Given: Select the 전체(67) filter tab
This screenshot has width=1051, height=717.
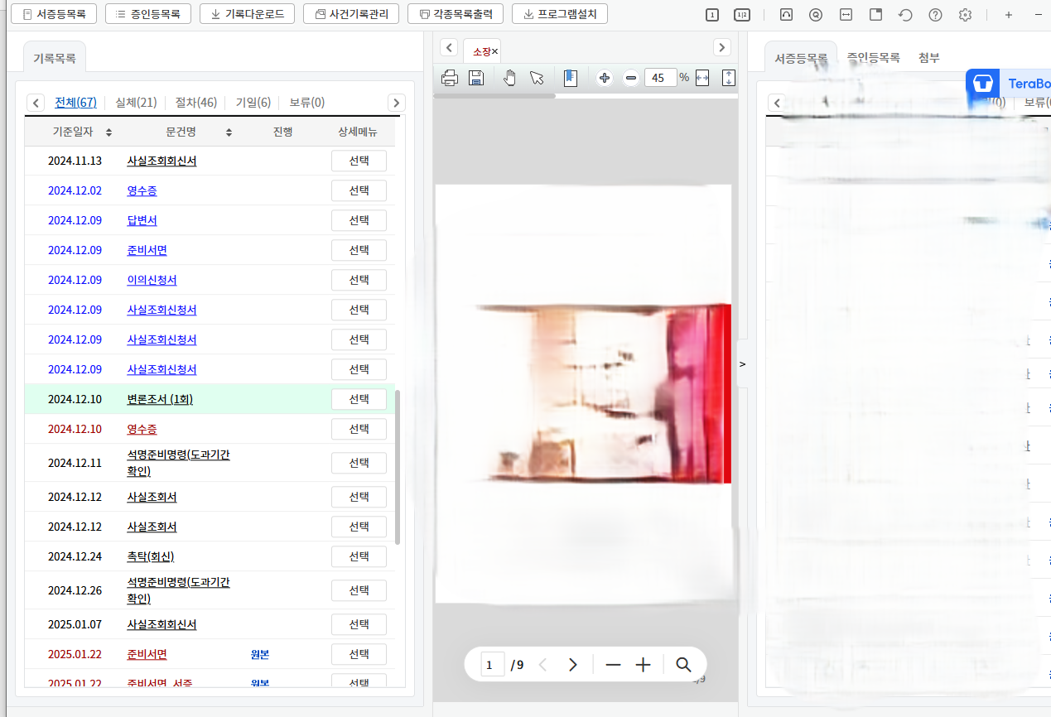Looking at the screenshot, I should pyautogui.click(x=75, y=103).
